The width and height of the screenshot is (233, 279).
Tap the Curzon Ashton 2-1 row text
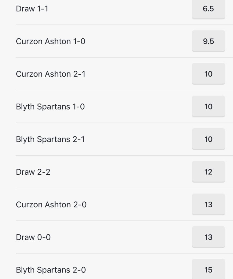pyautogui.click(x=51, y=74)
